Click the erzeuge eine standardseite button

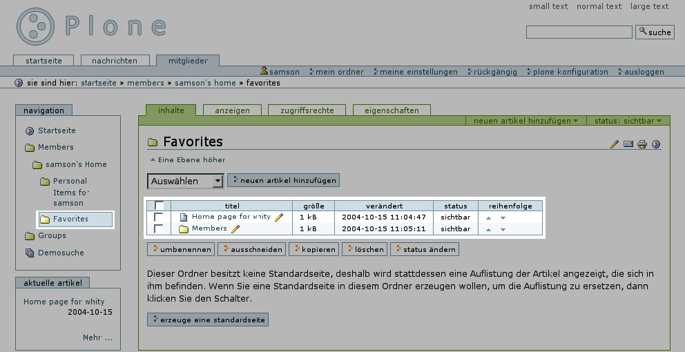[x=207, y=320]
